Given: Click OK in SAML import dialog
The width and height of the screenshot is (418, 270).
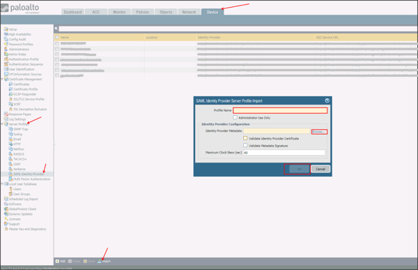Looking at the screenshot, I should [x=300, y=169].
